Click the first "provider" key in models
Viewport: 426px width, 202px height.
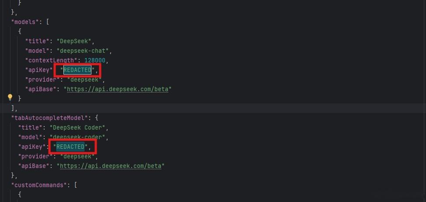coord(43,79)
